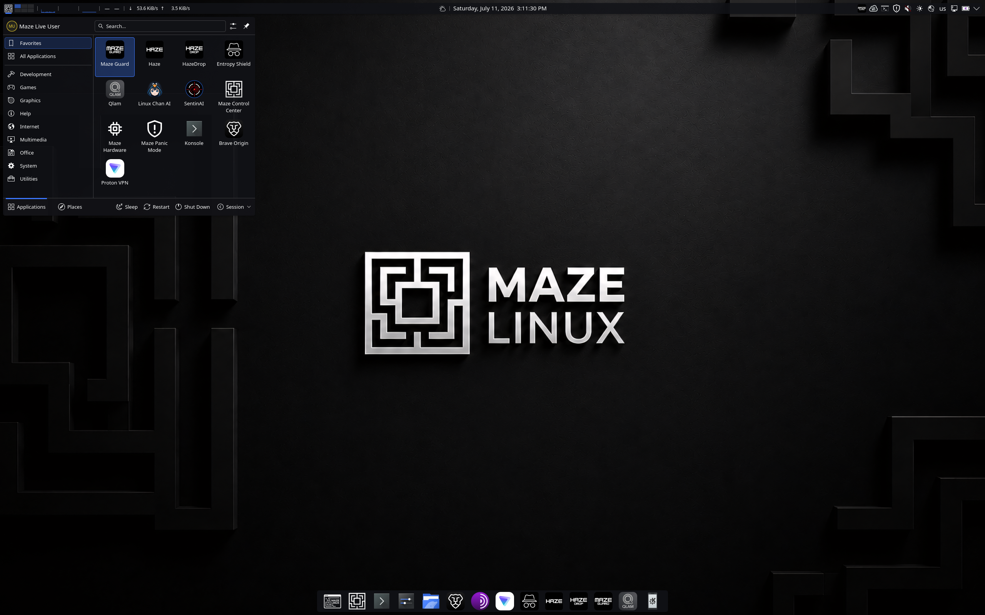This screenshot has width=985, height=615.
Task: Open HazeDrop from the launcher grid
Action: (x=194, y=57)
